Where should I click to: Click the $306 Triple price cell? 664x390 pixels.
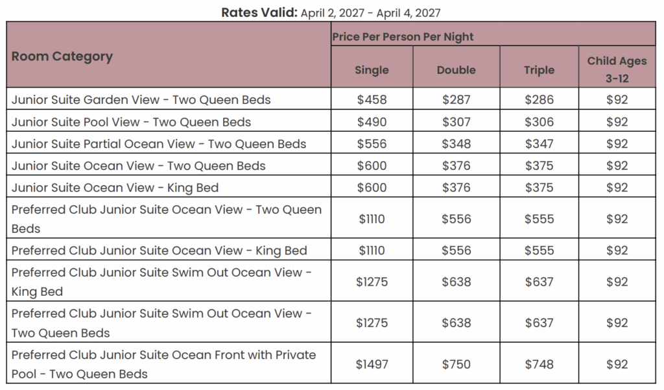539,122
